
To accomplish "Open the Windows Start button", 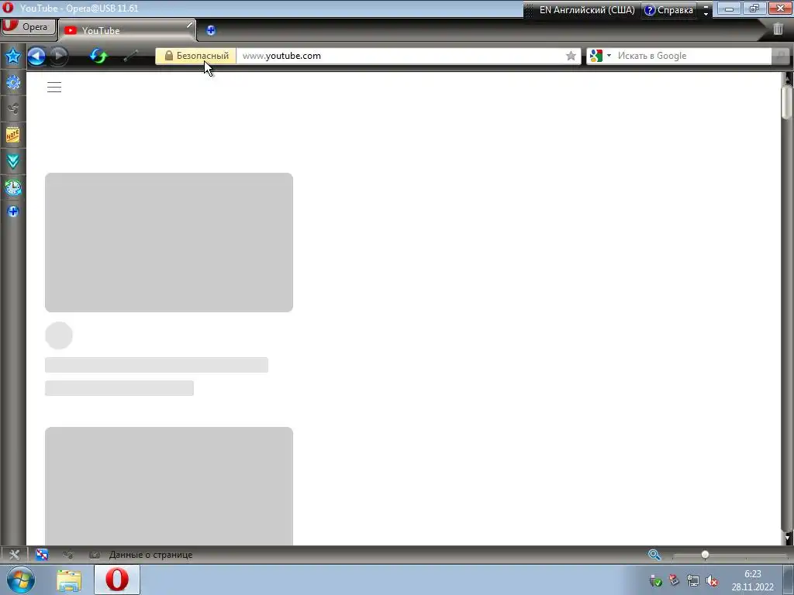I will point(21,580).
